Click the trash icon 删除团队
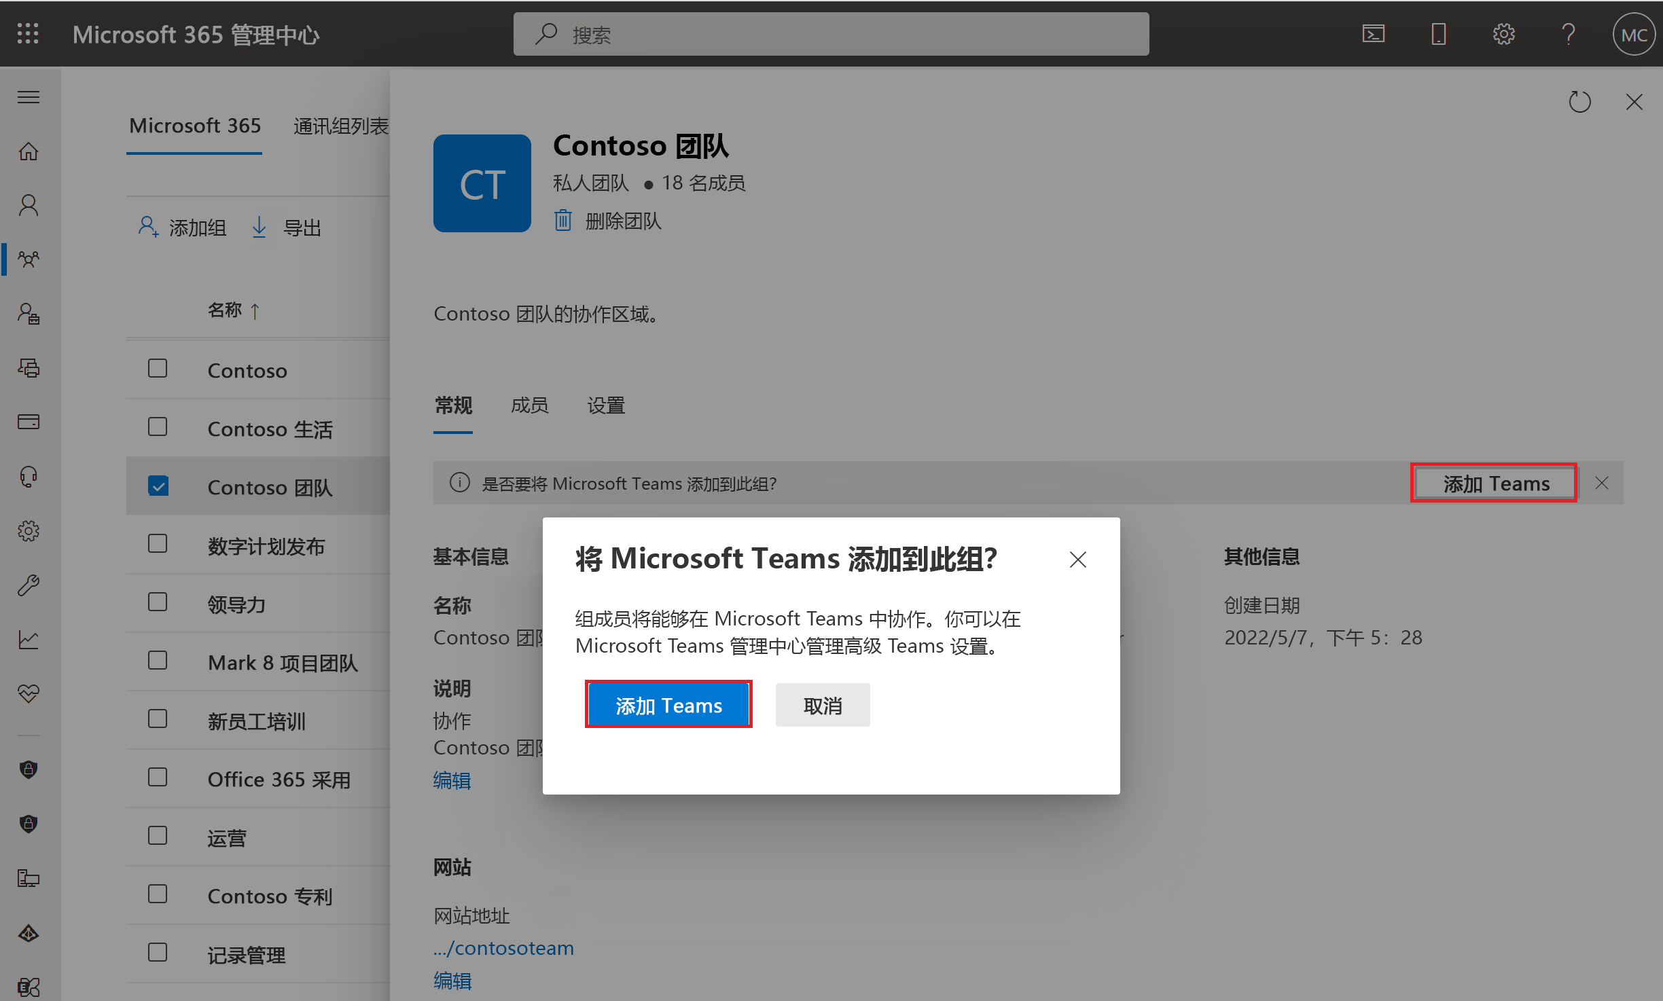Viewport: 1663px width, 1001px height. 563,220
